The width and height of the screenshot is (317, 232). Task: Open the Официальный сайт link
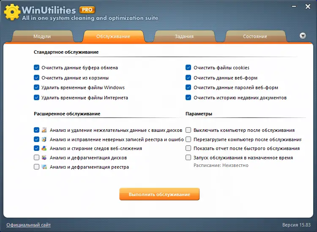pos(28,225)
